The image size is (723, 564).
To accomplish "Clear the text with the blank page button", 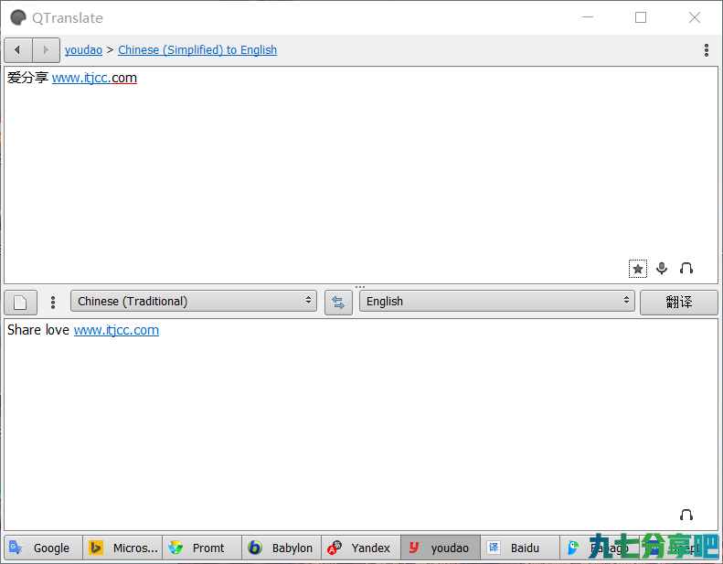I will click(x=20, y=303).
